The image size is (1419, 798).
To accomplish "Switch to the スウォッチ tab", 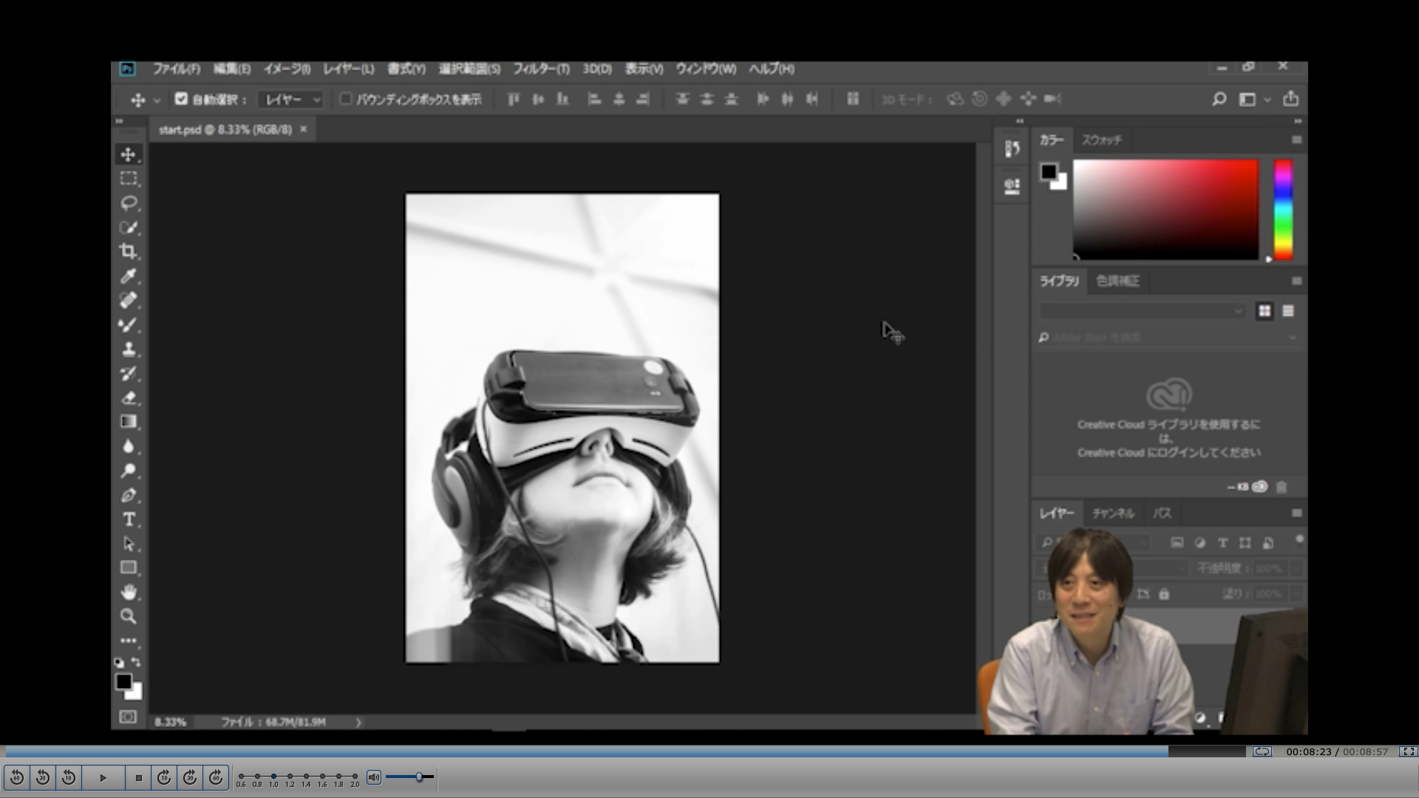I will click(x=1101, y=140).
